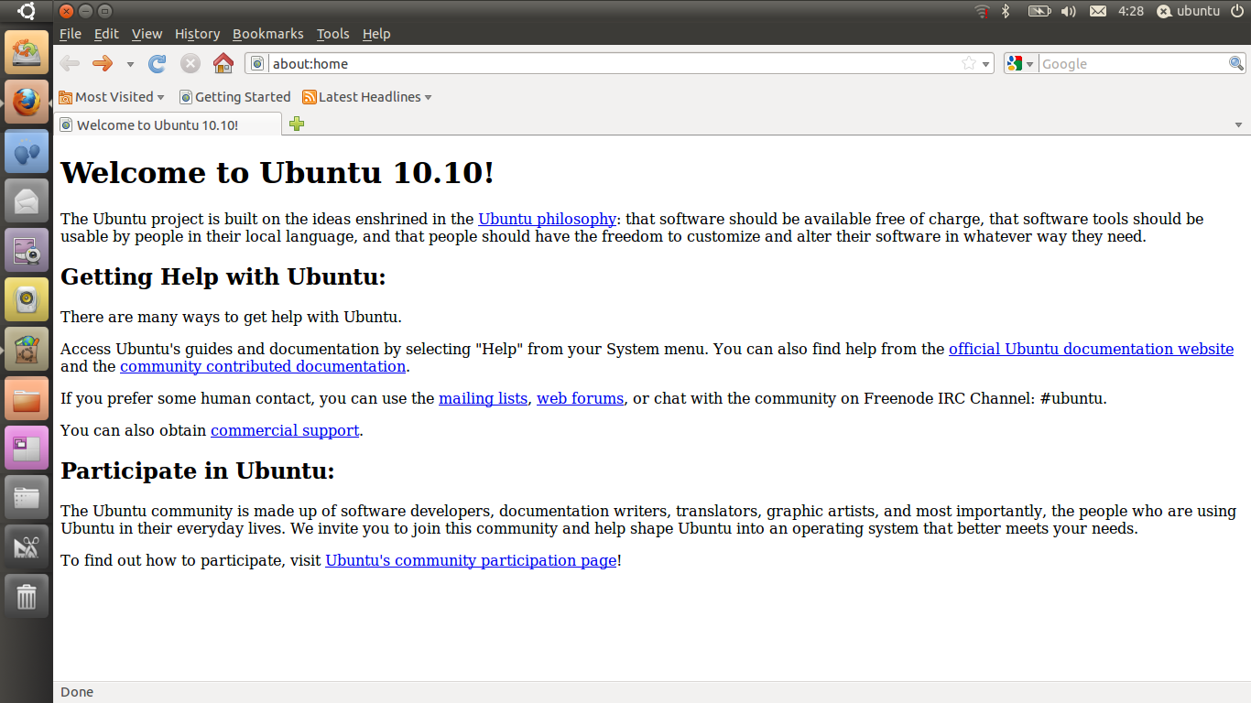Open the View menu
This screenshot has height=703, width=1251.
click(147, 34)
